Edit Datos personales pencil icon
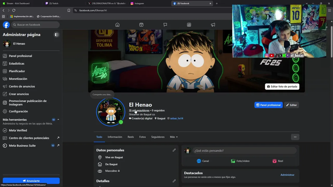 [174, 150]
